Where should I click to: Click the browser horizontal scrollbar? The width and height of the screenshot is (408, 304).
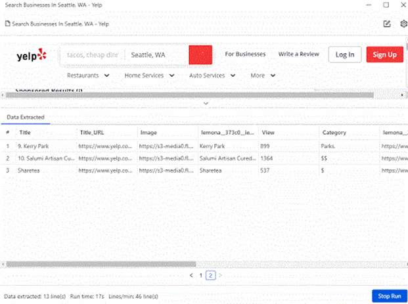[189, 95]
